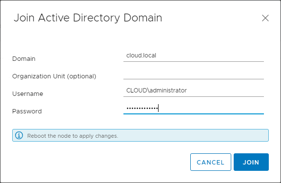Click the info icon in the reboot notice
281x183 pixels.
(x=19, y=135)
